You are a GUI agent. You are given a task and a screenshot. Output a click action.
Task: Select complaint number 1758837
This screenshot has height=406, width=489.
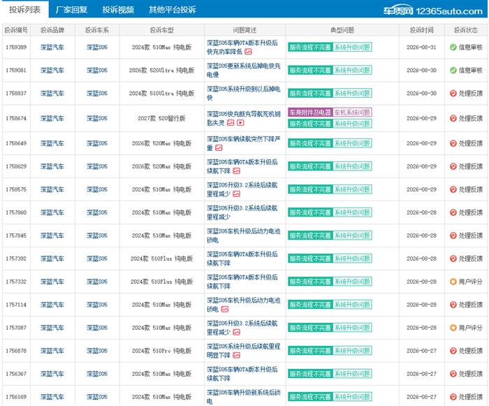16,94
